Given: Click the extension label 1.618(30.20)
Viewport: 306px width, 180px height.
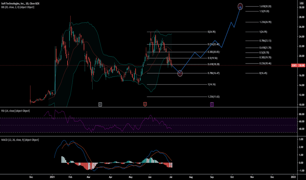Looking at the screenshot, I should click(x=265, y=7).
